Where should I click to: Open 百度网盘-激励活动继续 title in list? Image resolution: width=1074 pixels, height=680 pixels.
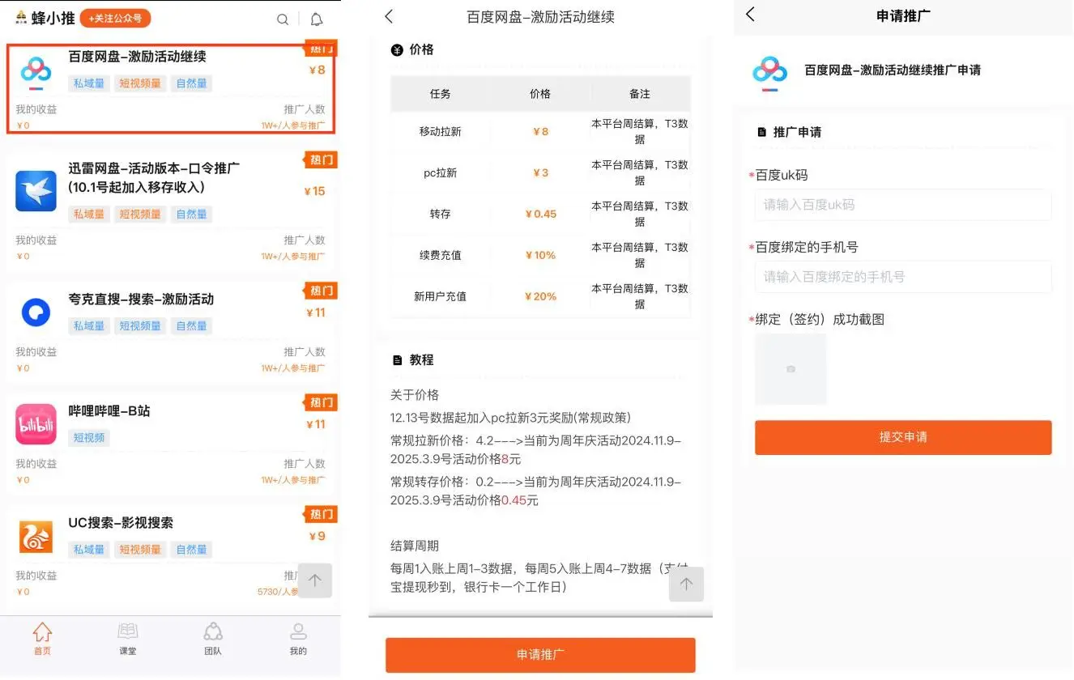(x=138, y=57)
